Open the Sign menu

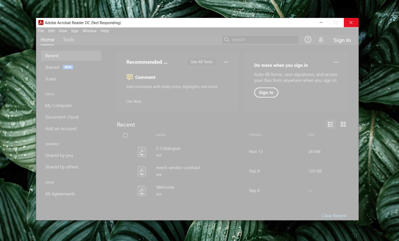75,31
